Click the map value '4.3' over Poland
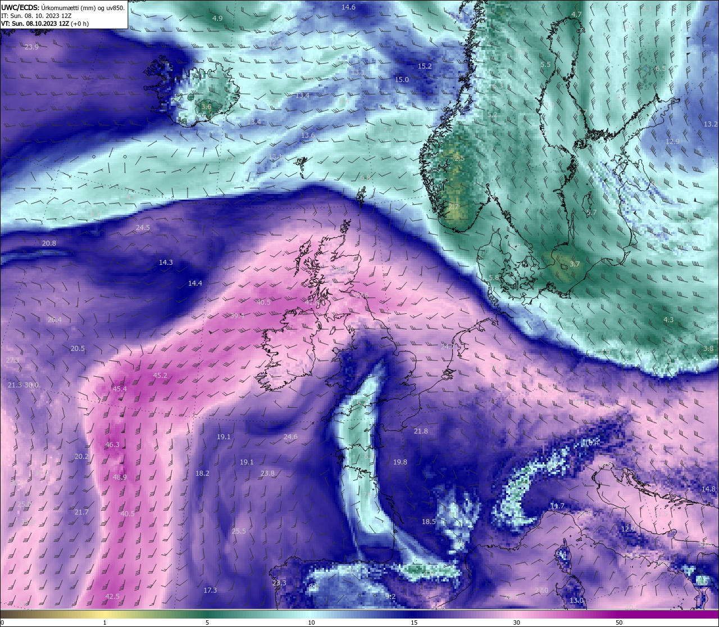This screenshot has height=627, width=719. (x=668, y=319)
